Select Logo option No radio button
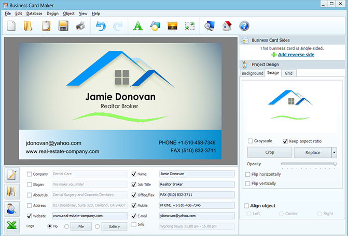This screenshot has width=348, height=236. pos(50,226)
